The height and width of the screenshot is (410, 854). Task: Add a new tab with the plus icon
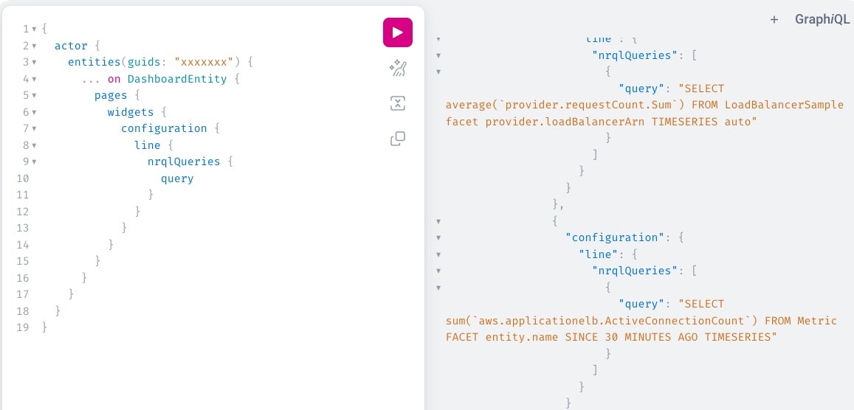click(x=774, y=20)
